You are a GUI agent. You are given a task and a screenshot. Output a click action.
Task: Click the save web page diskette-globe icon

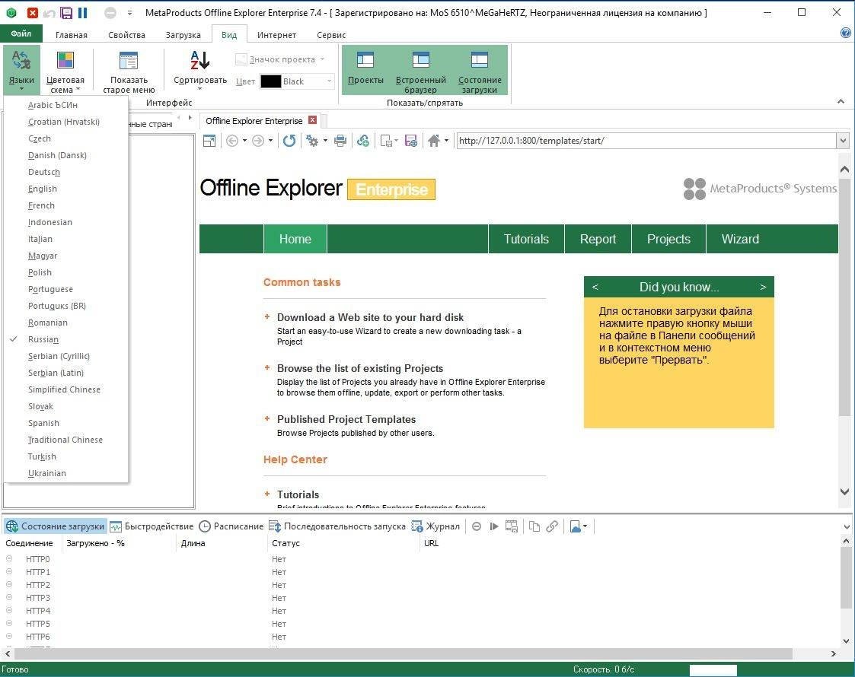pyautogui.click(x=411, y=141)
